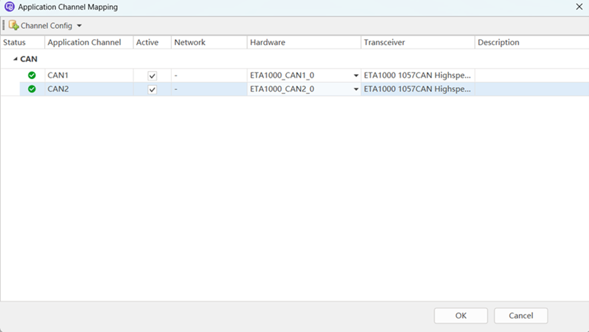
Task: Click the application logo in title bar
Action: tap(9, 7)
